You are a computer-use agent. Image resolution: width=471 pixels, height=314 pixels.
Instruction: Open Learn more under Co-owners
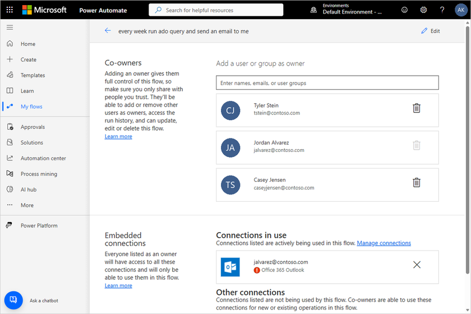118,136
